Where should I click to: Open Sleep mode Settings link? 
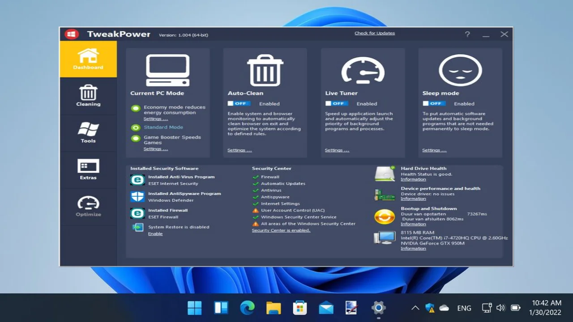click(x=434, y=150)
